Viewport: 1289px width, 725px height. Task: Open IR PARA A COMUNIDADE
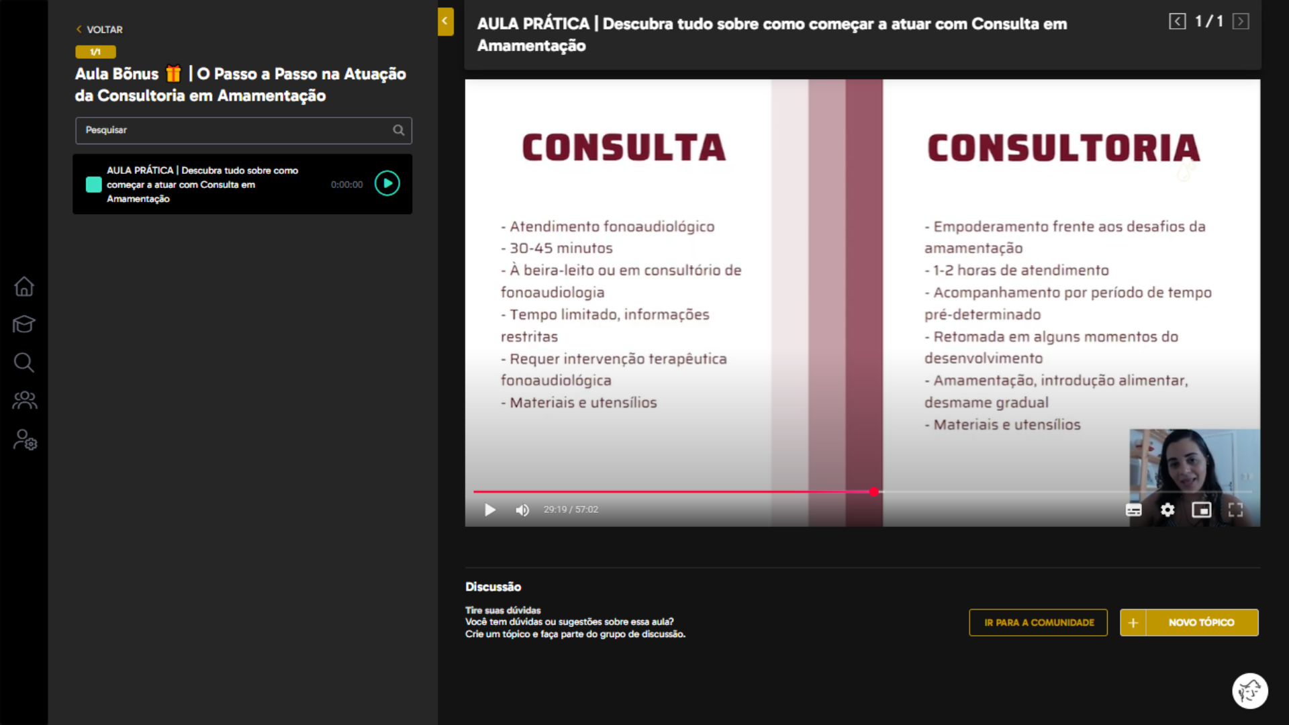point(1038,622)
